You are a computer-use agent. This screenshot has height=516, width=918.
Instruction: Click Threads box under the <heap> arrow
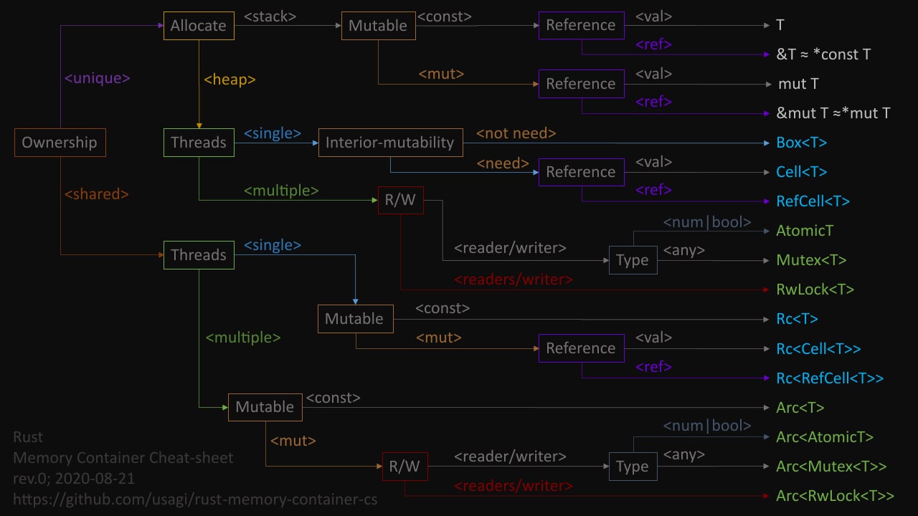(x=199, y=143)
